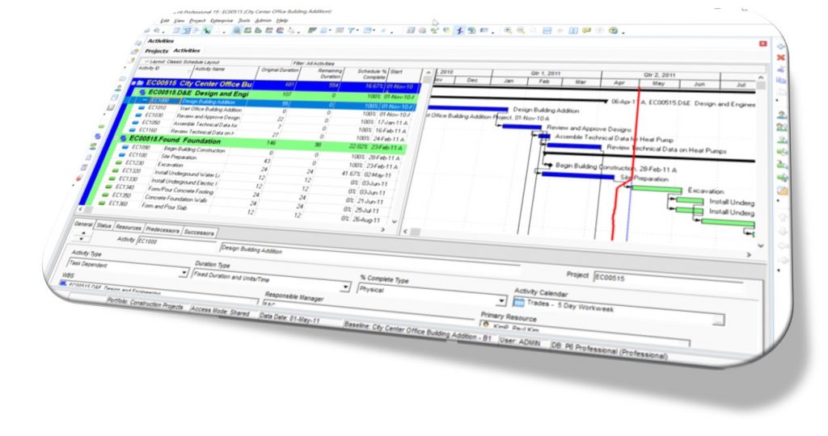Click the WBS icon on the EC00515.D&E row

point(142,92)
